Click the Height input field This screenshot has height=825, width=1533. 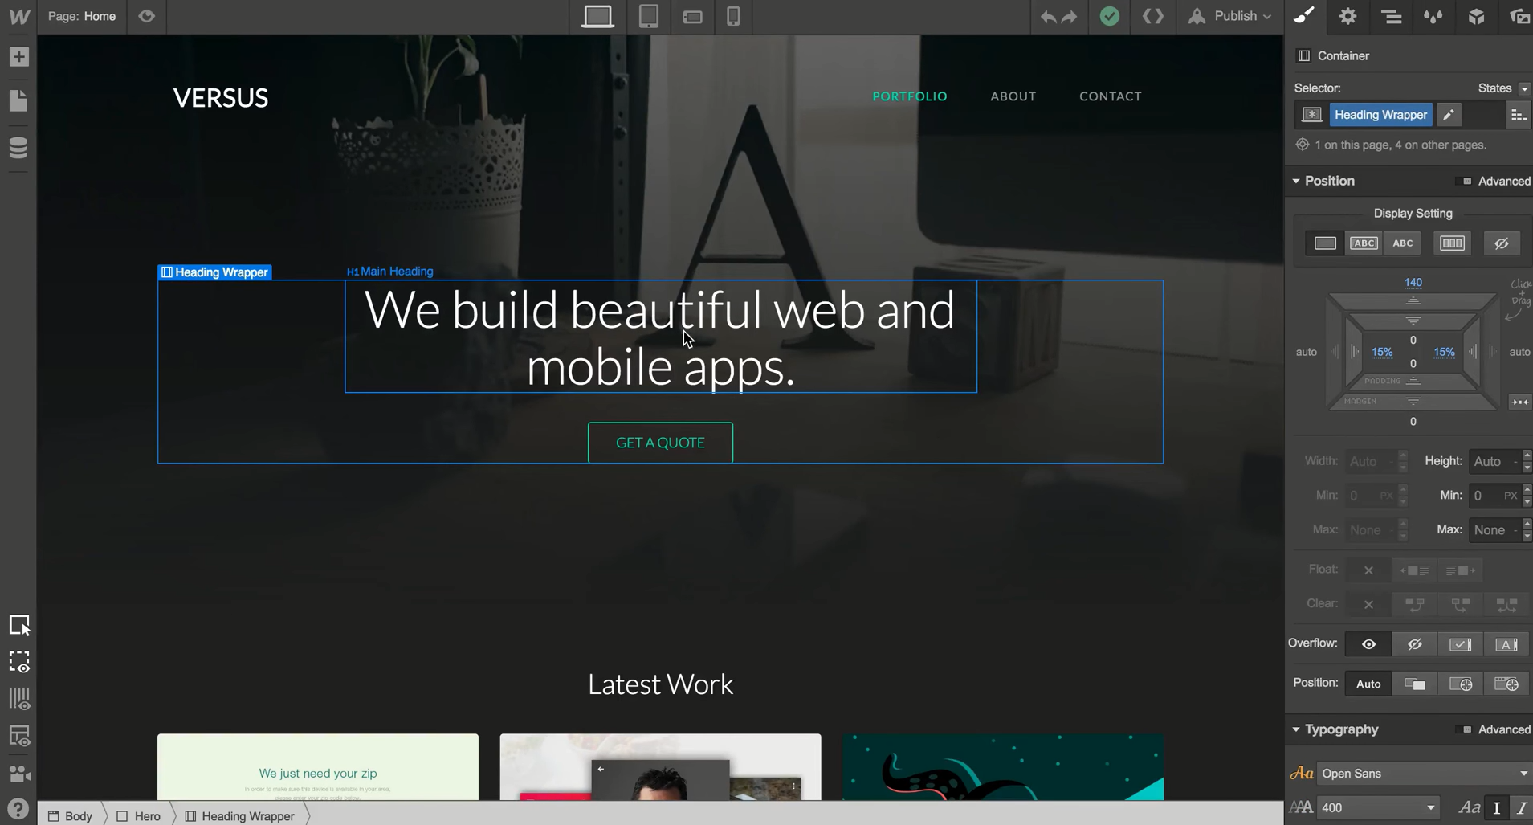[x=1490, y=461]
